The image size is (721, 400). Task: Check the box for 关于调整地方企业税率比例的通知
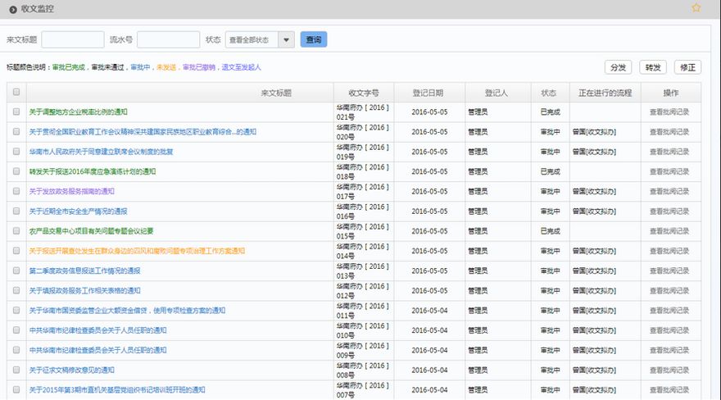[x=16, y=112]
